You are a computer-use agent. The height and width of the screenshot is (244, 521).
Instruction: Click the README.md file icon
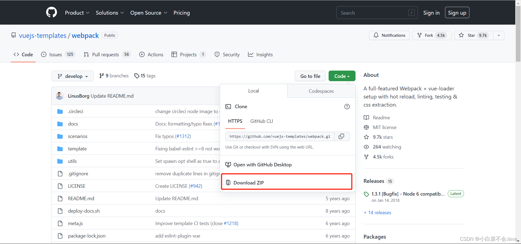(60, 199)
